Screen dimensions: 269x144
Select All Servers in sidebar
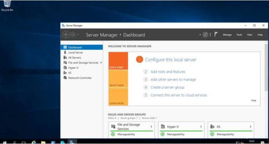click(75, 58)
